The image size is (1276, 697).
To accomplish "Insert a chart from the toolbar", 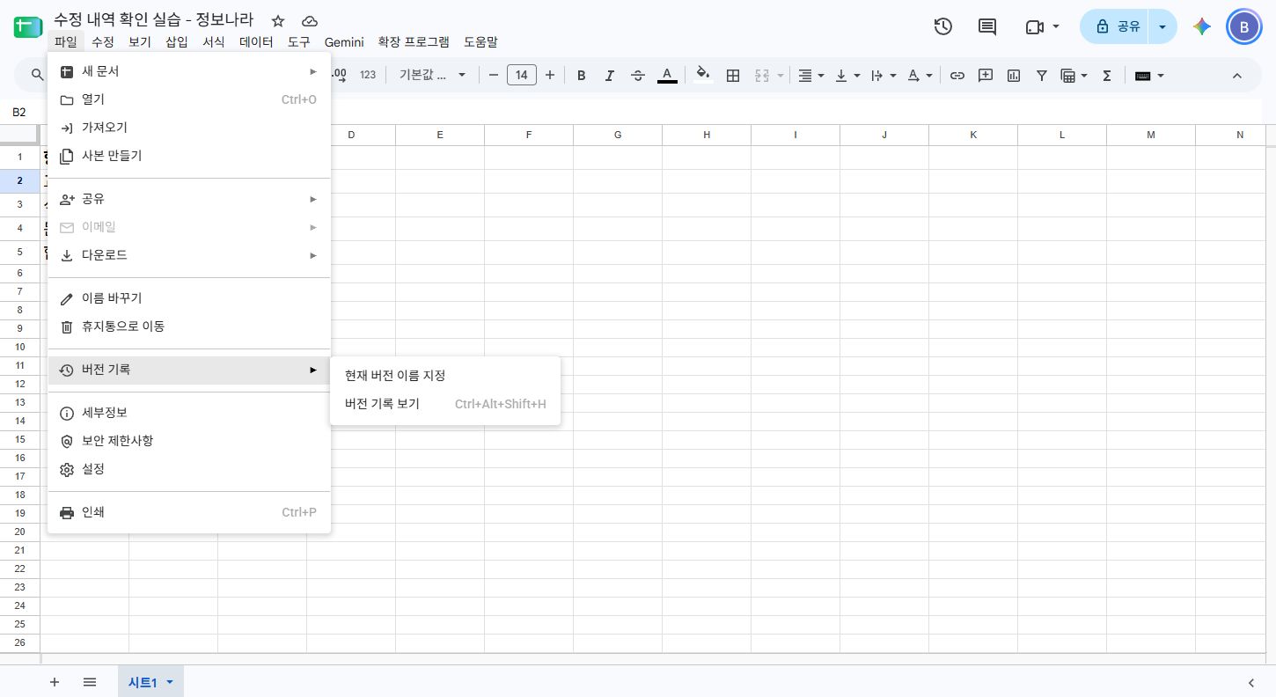I will [1014, 76].
